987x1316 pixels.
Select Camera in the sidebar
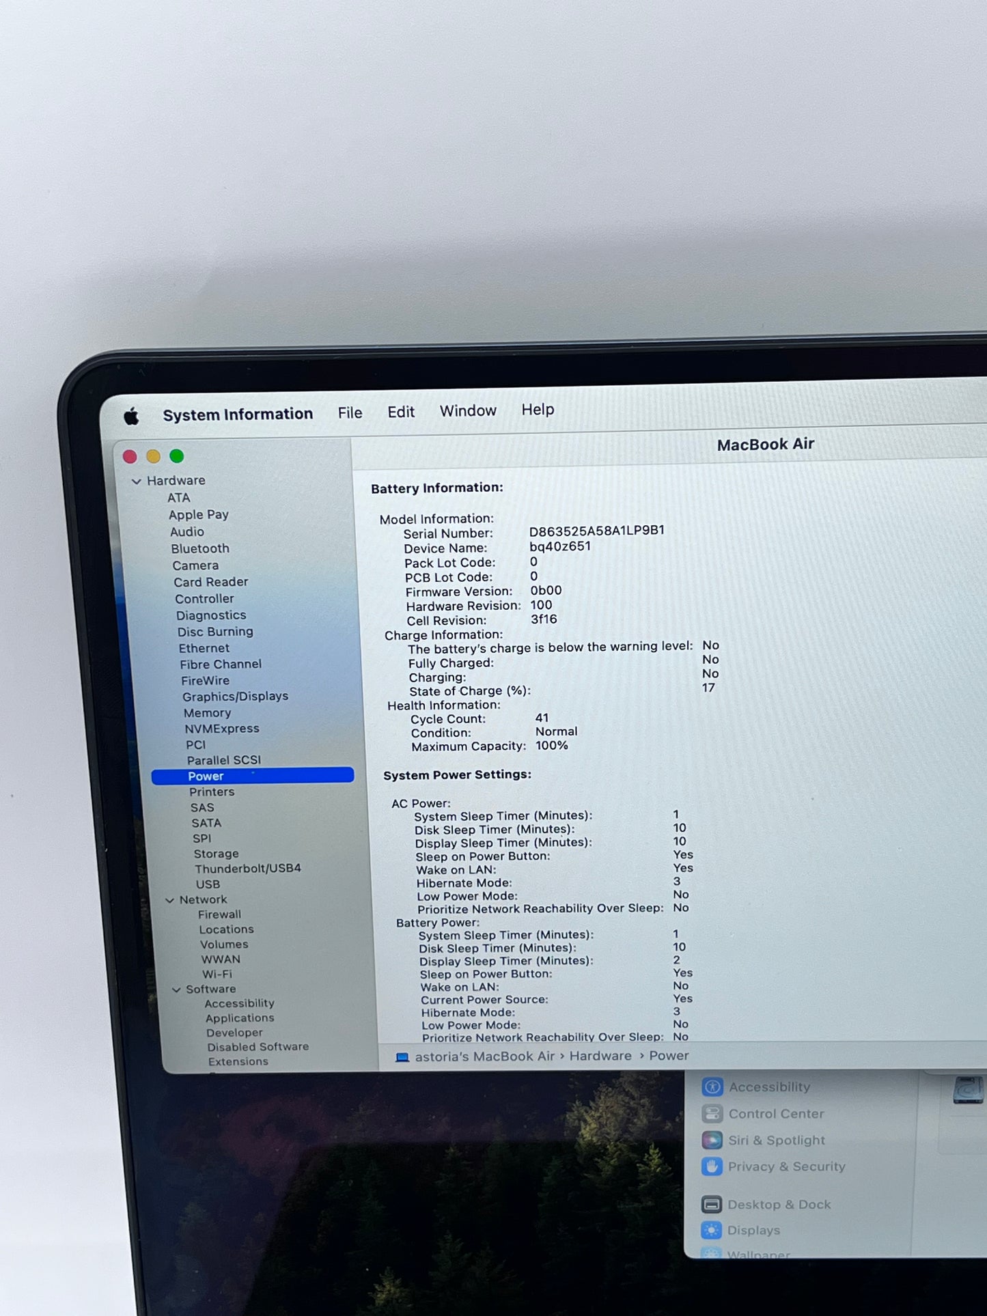tap(195, 565)
